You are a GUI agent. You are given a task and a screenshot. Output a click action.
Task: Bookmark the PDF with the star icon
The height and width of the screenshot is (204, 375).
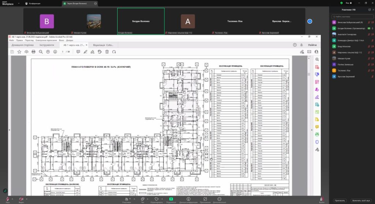point(19,52)
